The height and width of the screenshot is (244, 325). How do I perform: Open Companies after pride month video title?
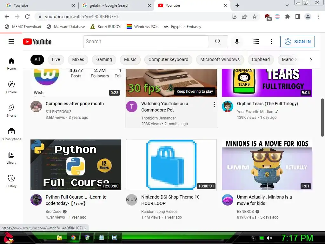(x=75, y=104)
